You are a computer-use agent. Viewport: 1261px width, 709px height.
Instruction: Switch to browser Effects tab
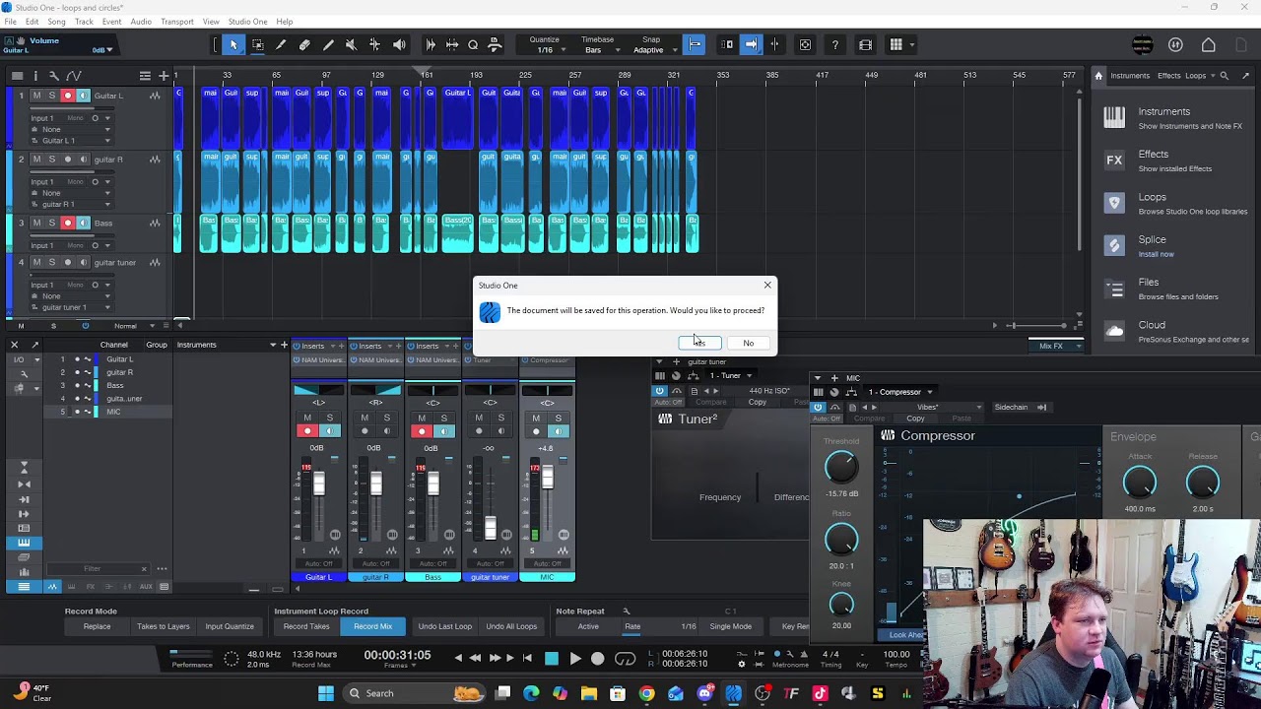tap(1169, 76)
